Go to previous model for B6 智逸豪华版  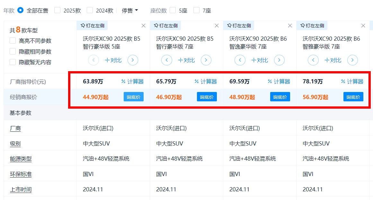coord(240,60)
